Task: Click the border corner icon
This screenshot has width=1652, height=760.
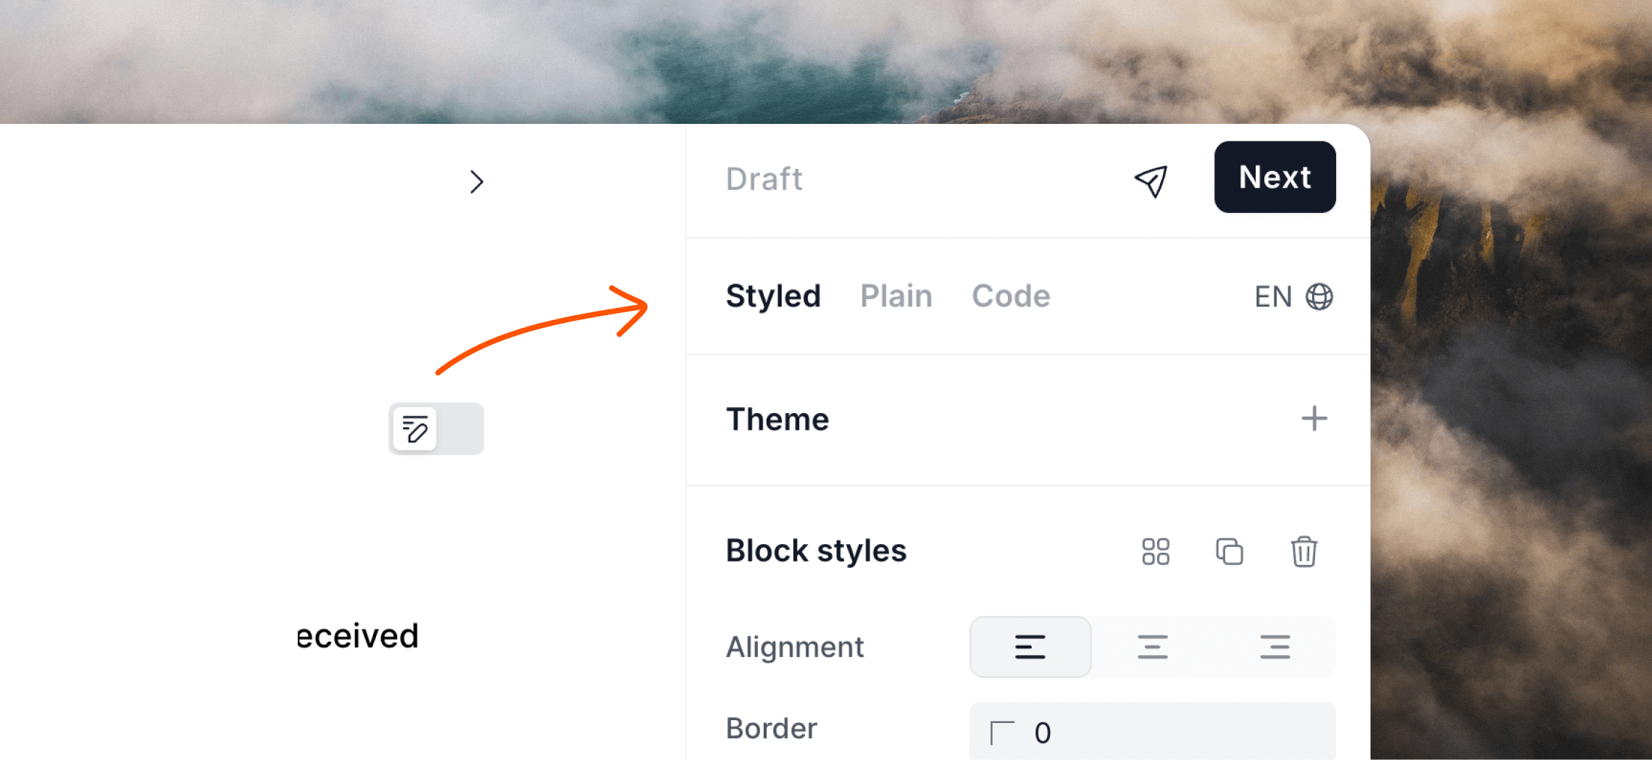Action: (x=1002, y=732)
